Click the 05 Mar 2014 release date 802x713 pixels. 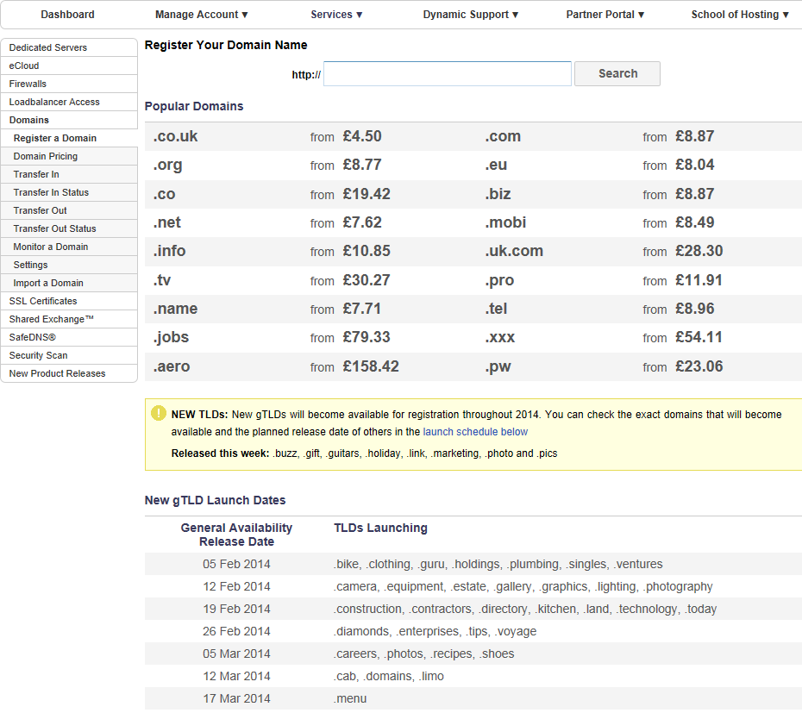236,654
